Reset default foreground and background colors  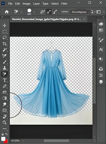click(2, 134)
